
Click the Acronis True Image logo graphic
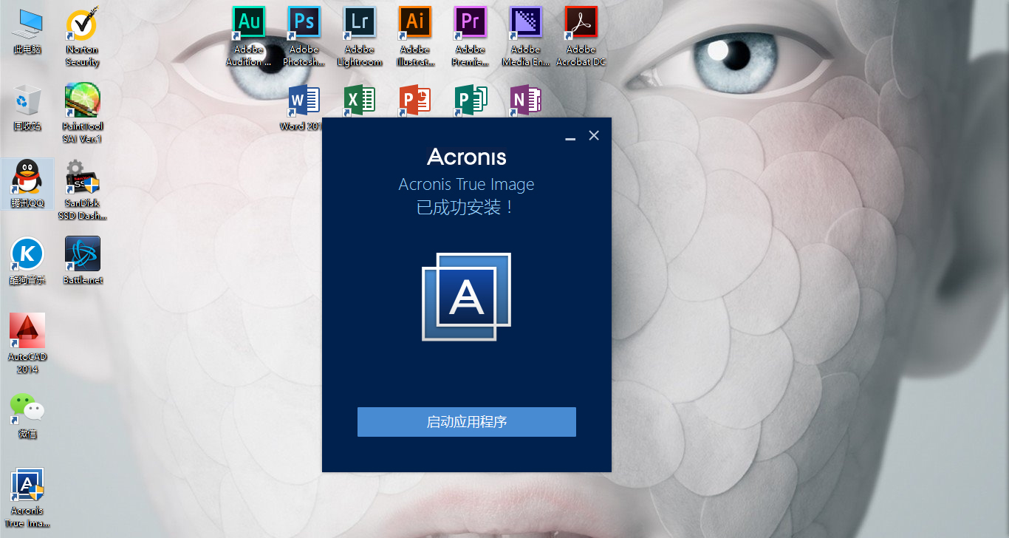pos(466,297)
